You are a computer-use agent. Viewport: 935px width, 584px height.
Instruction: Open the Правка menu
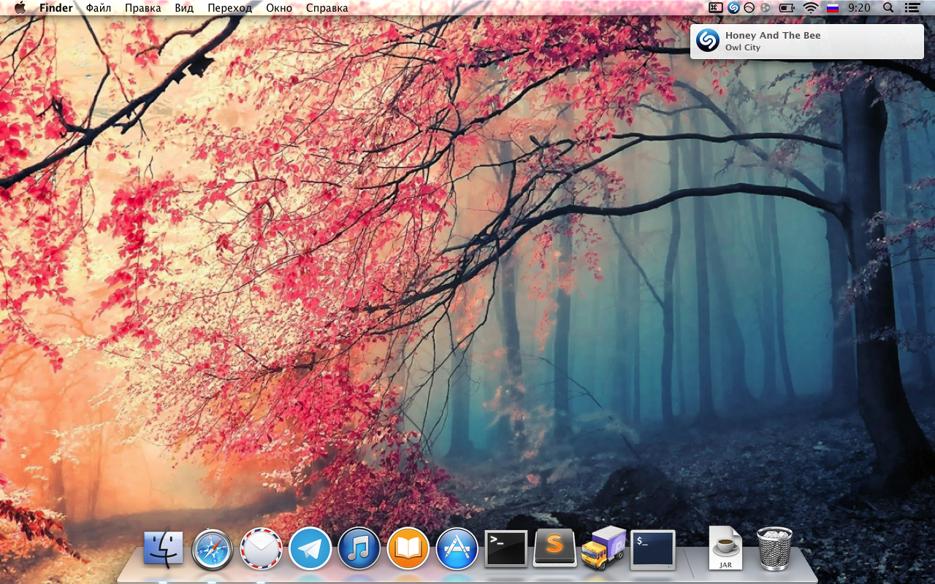pos(143,8)
